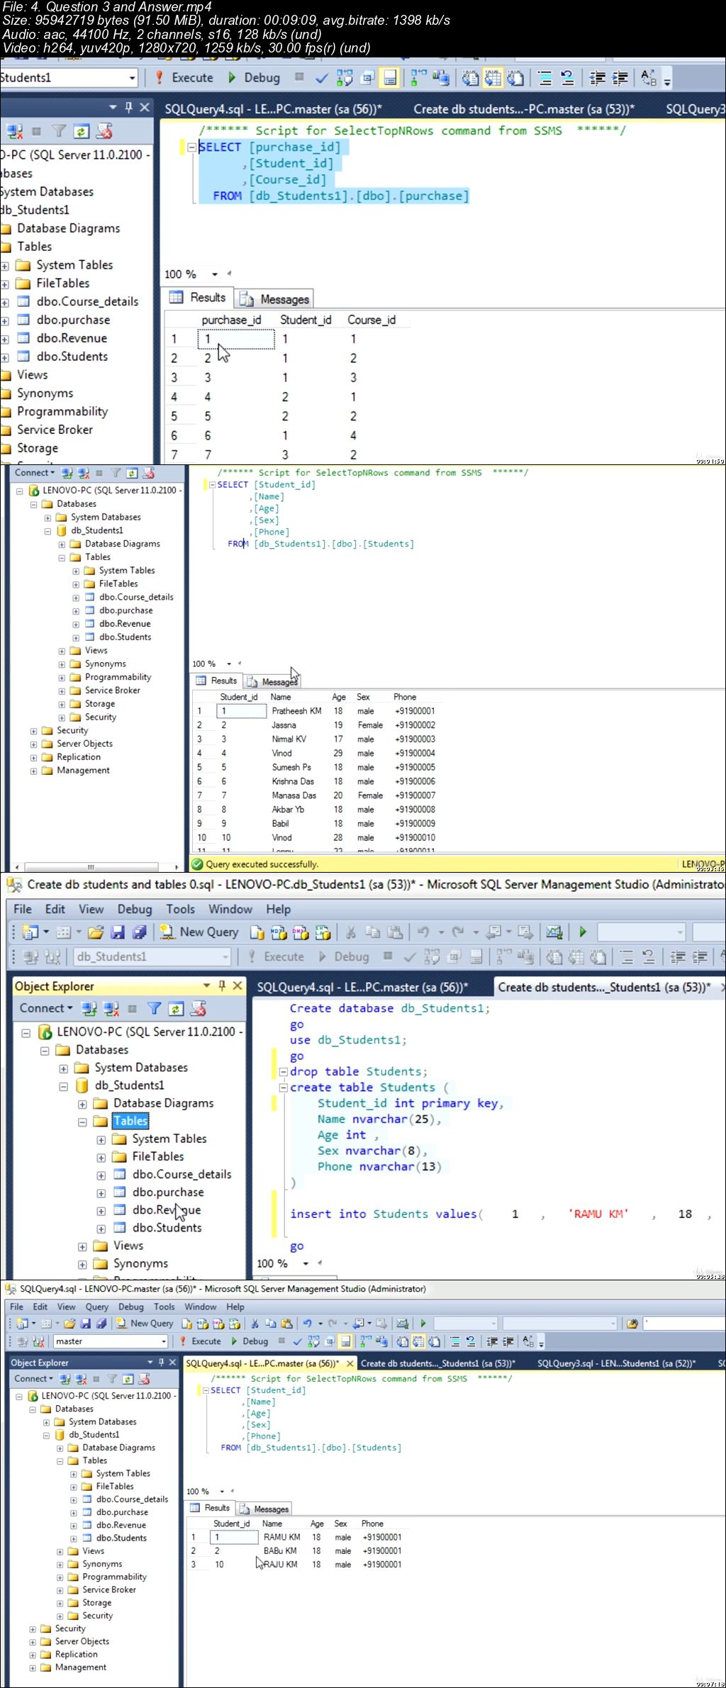
Task: Select Results to Grid above the purchase query
Action: coord(493,78)
